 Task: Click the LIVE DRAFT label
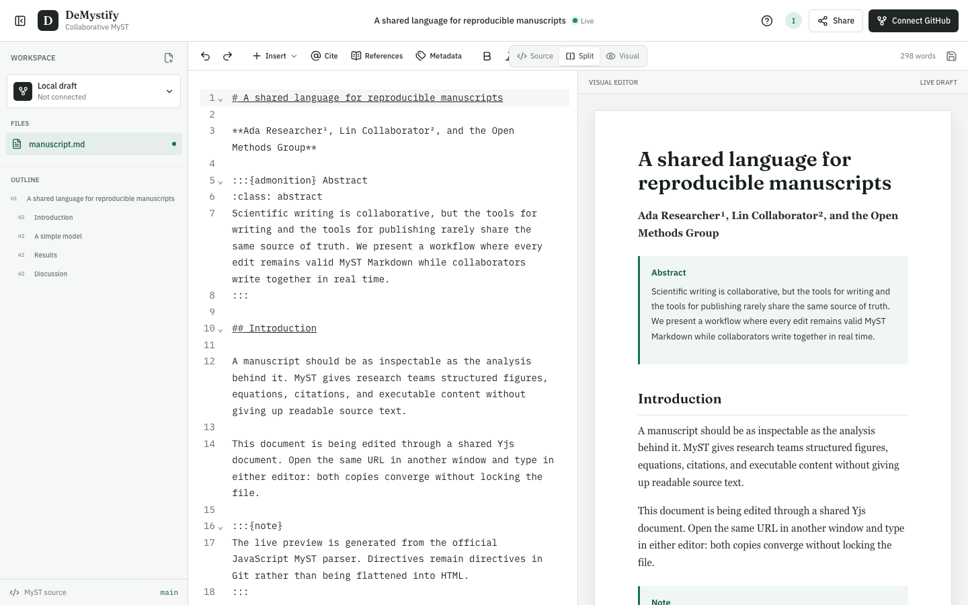[x=938, y=82]
